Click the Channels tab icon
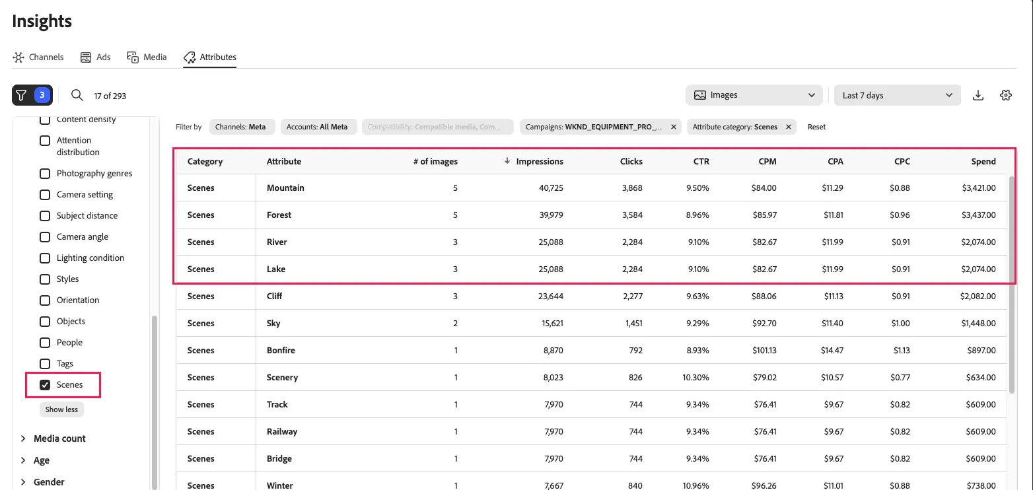 18,57
